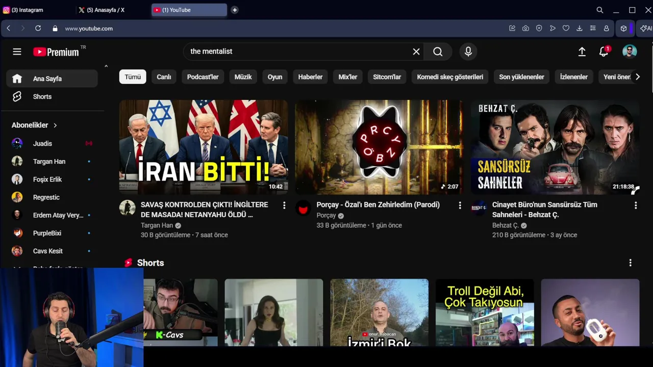Select the Canlı filter chip
653x367 pixels.
tap(164, 77)
